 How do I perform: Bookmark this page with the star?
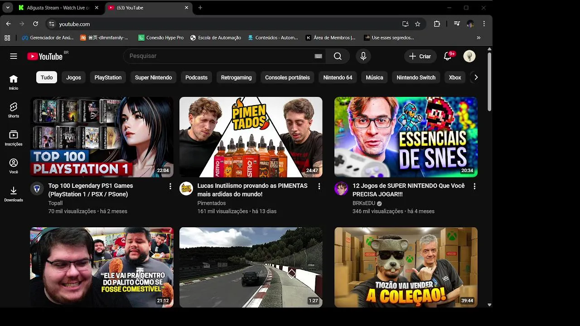pyautogui.click(x=418, y=24)
